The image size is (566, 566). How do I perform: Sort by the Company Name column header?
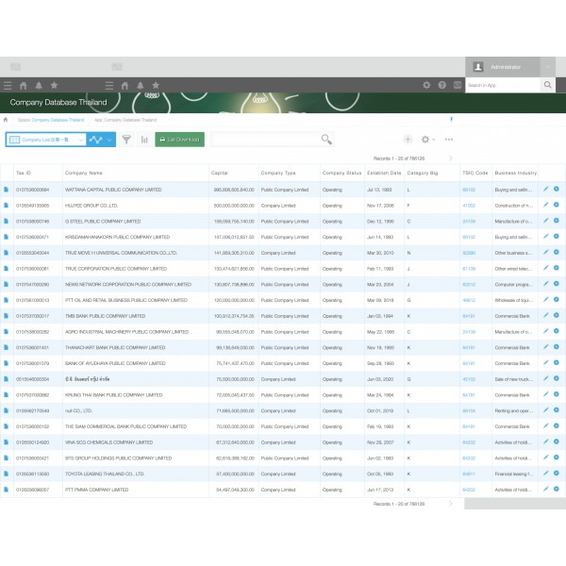coord(84,173)
